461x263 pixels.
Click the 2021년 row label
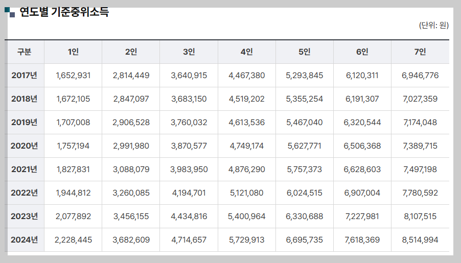[24, 169]
